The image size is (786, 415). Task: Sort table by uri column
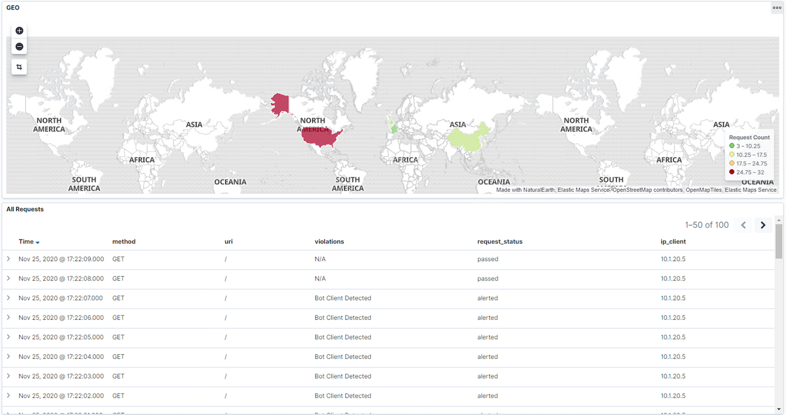pos(228,242)
